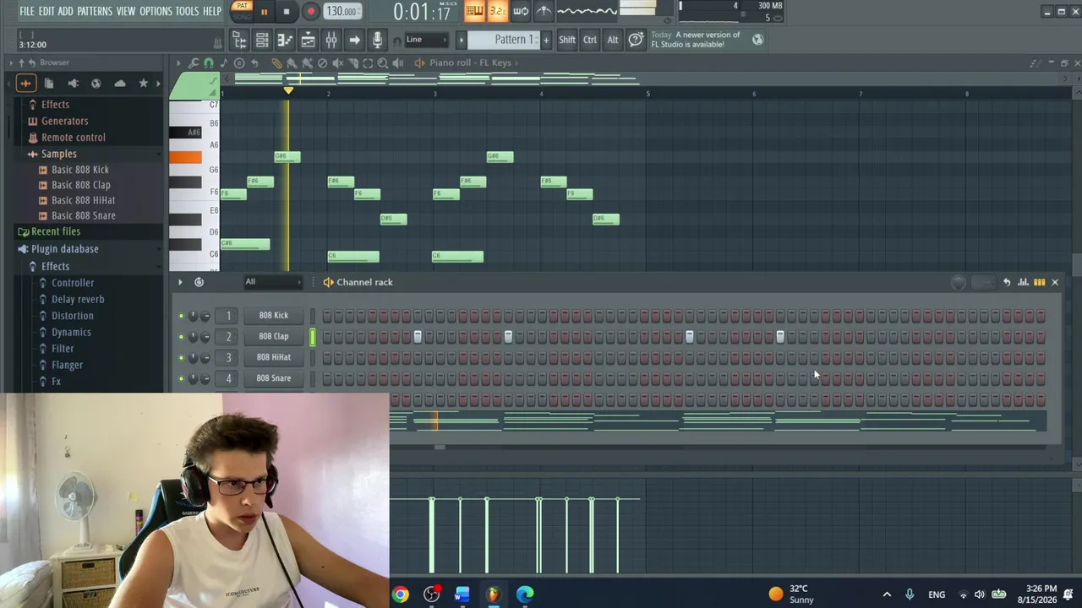Open the OPTIONS menu
The image size is (1082, 608).
tap(156, 11)
